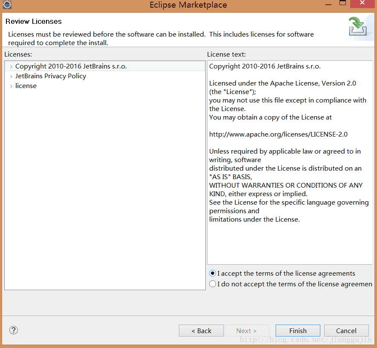
Task: Click the disabled Next button
Action: pyautogui.click(x=247, y=331)
